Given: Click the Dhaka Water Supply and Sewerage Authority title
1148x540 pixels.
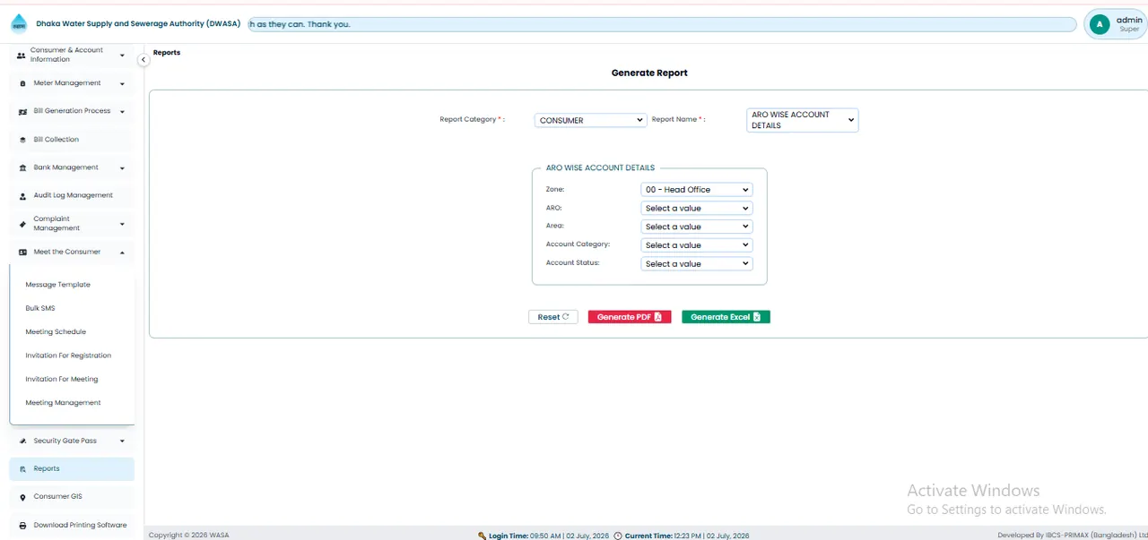Looking at the screenshot, I should [138, 24].
